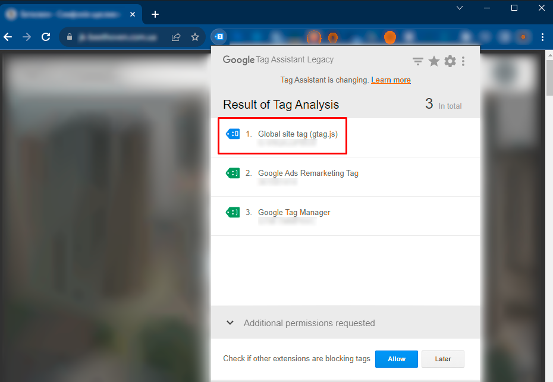Close the current browser tab

tap(133, 14)
